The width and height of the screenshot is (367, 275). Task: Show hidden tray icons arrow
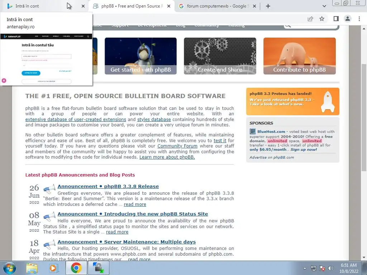pos(305,268)
